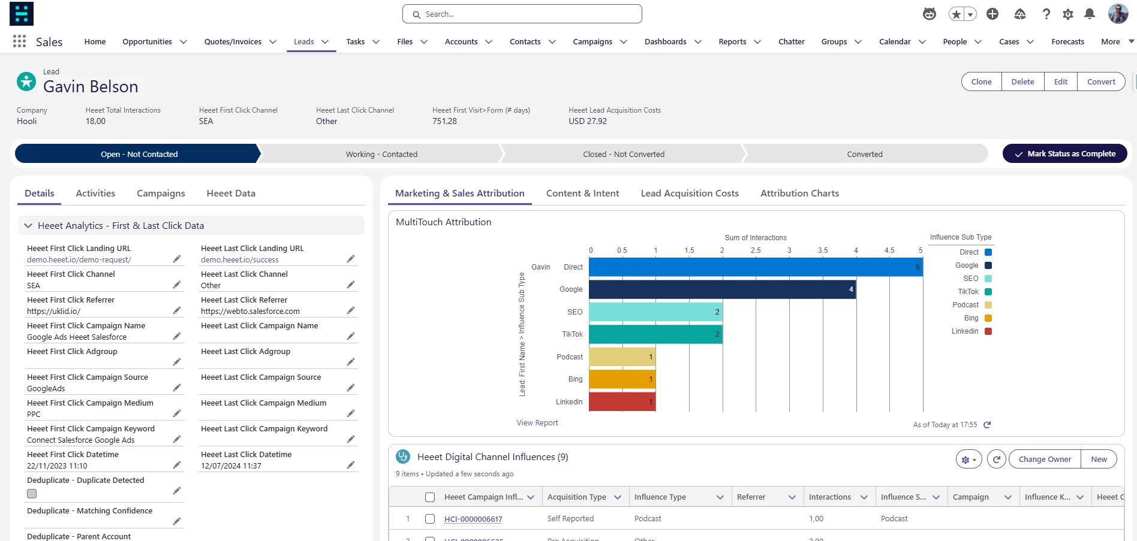Open the Campaign column menu arrow
The image size is (1137, 541).
[x=1008, y=497]
